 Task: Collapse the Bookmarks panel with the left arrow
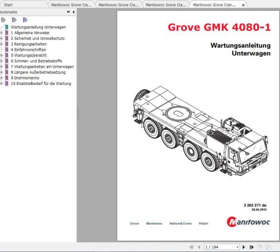(73, 12)
